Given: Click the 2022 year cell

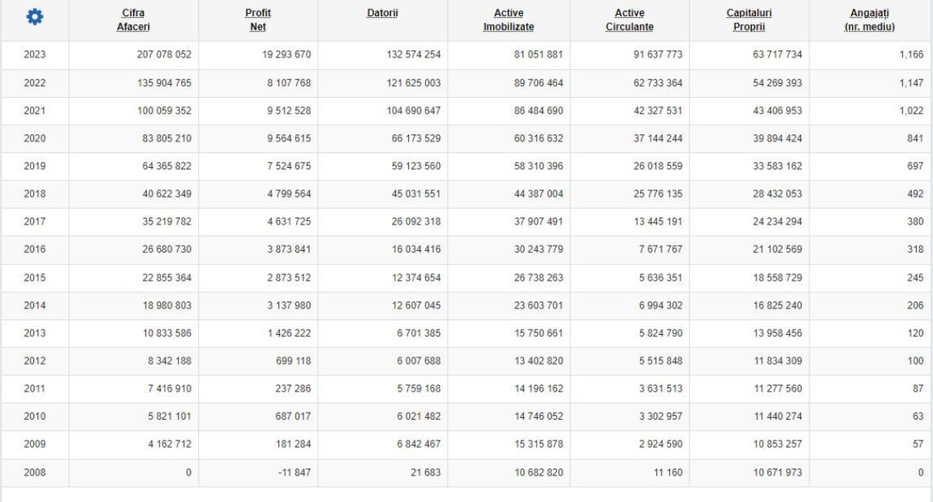Looking at the screenshot, I should click(35, 82).
